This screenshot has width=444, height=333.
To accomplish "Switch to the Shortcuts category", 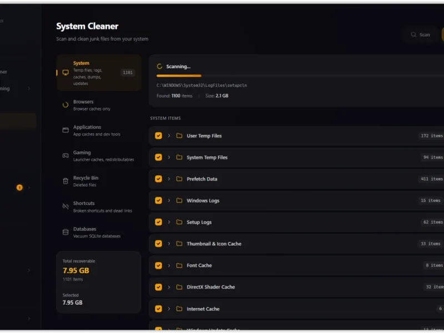I will pyautogui.click(x=99, y=206).
